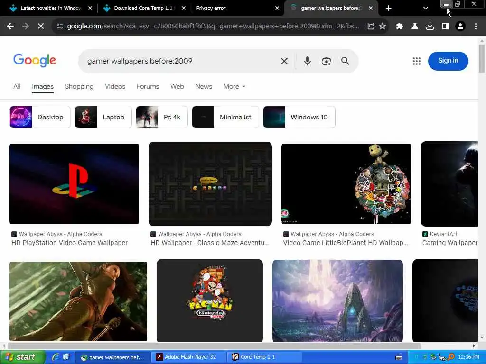Open Core Temp 1.1 taskbar item
This screenshot has height=364, width=486.
coord(265,357)
